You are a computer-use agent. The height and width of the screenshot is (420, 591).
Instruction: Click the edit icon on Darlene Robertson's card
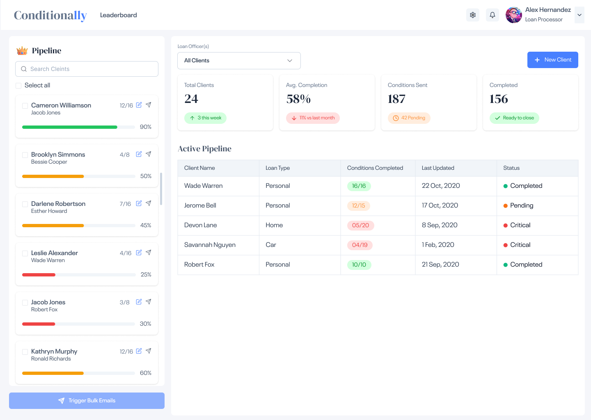[x=138, y=203]
